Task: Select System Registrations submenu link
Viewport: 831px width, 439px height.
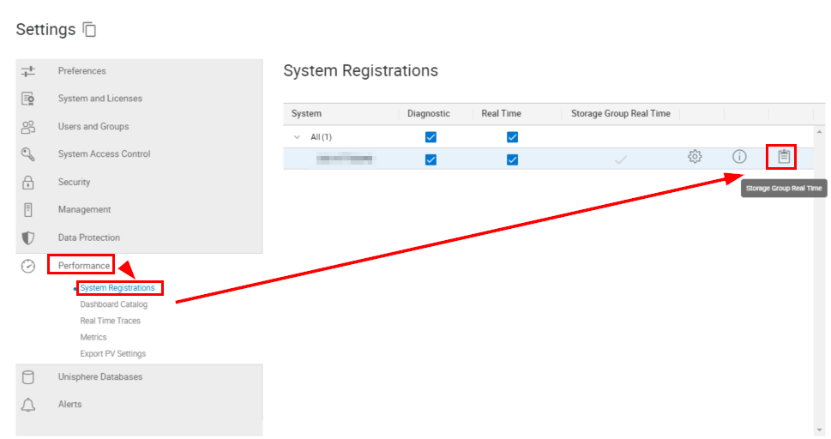Action: click(x=117, y=288)
